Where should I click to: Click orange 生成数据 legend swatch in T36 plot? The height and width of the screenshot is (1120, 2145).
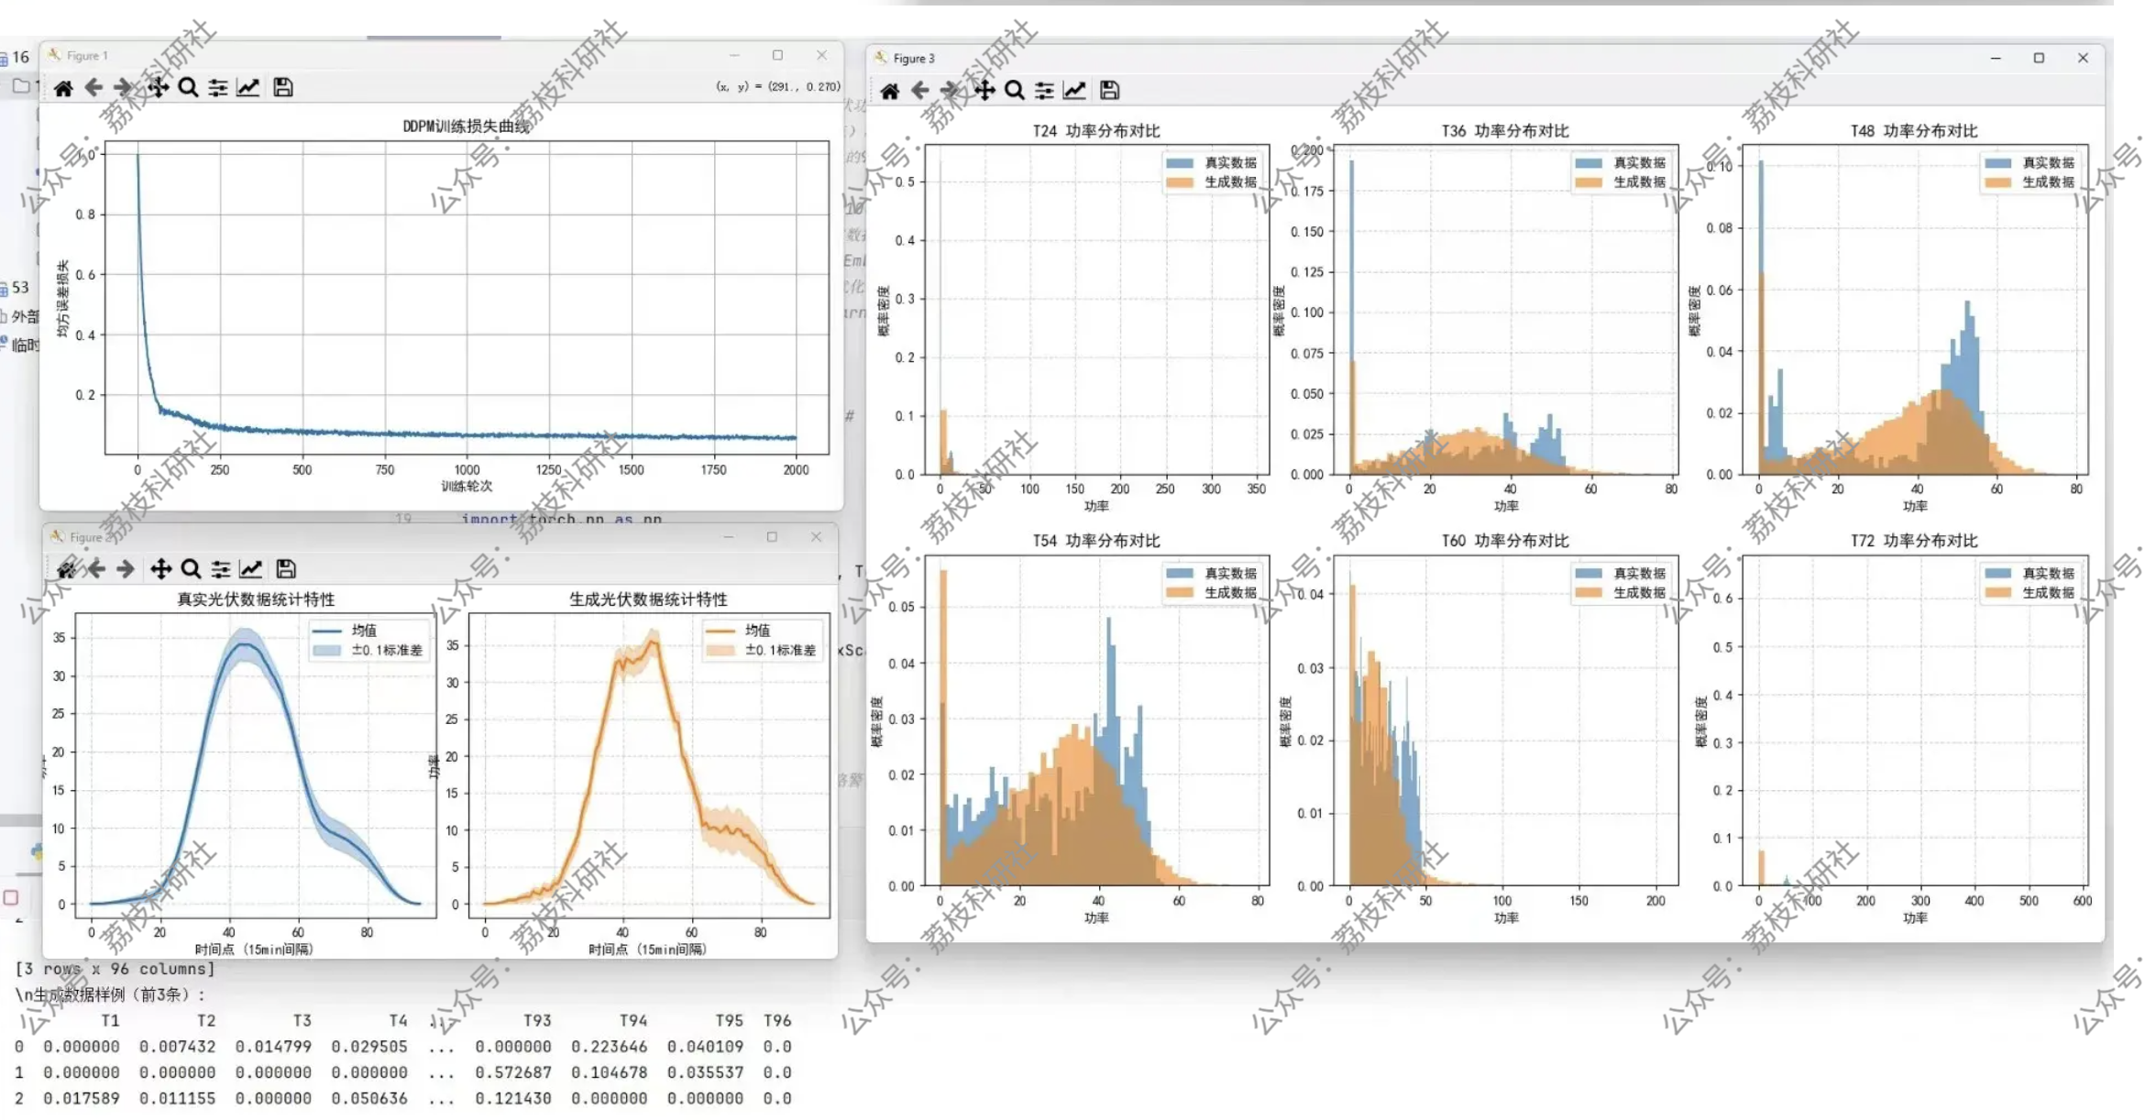pyautogui.click(x=1589, y=182)
